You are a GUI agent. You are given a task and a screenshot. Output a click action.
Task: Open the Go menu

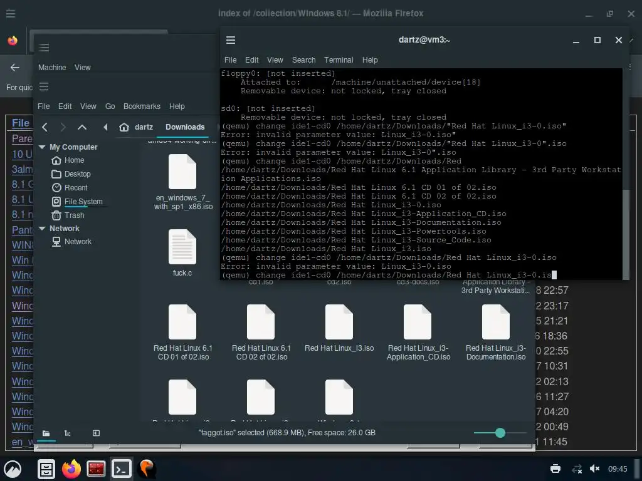(110, 106)
